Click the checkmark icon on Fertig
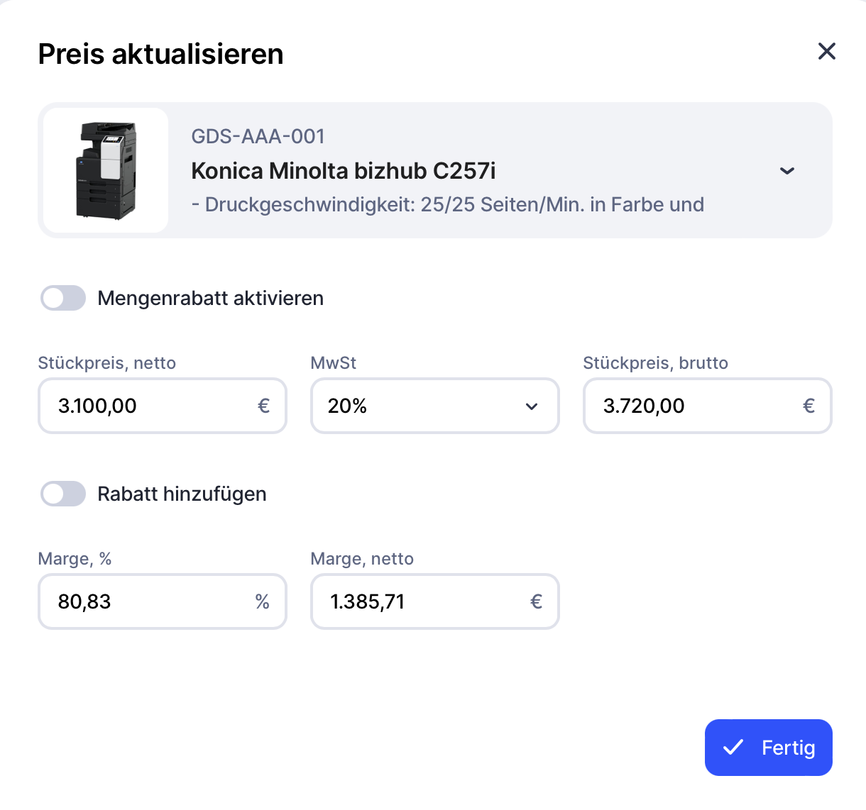Viewport: 866px width, 810px height. pyautogui.click(x=733, y=748)
